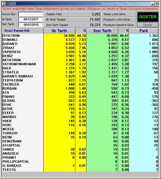The height and width of the screenshot is (179, 161).
Task: Select the YATIRIMFINANSMAN row name
Action: pos(19,64)
